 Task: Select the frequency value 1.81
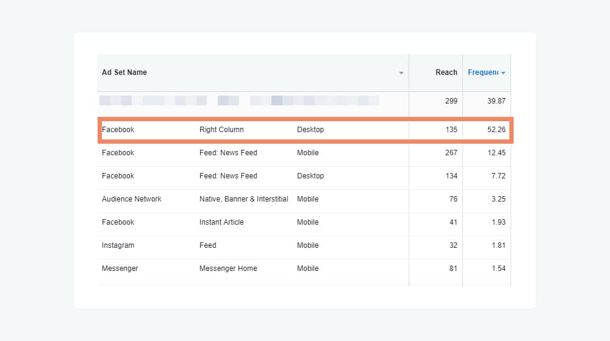[498, 245]
